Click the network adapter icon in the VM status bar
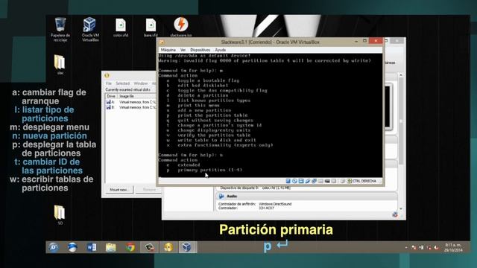Viewport: 477px width, 268px height. pos(314,181)
